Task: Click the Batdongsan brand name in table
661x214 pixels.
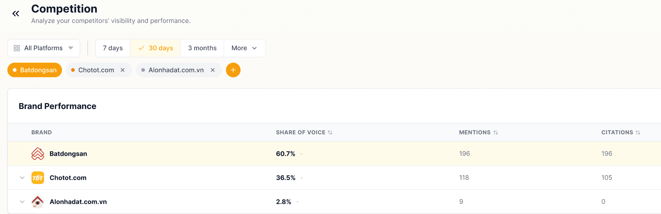Action: pos(68,154)
